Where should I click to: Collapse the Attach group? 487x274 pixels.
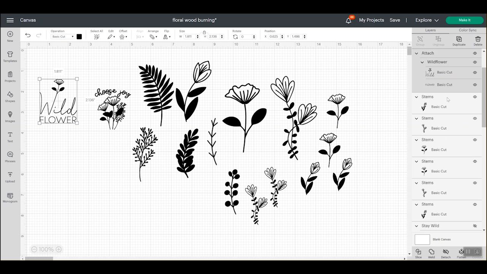pyautogui.click(x=417, y=53)
